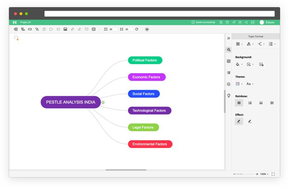
Task: Click the hyperlink icon in toolbar
Action: [x=72, y=29]
